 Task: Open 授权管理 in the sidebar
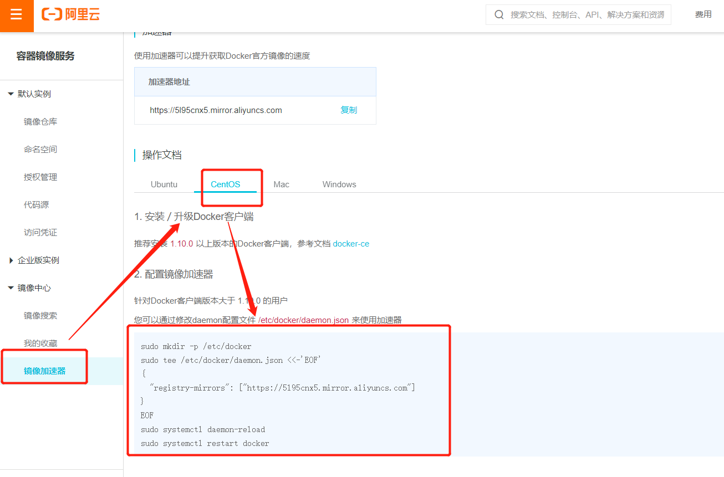(x=40, y=177)
